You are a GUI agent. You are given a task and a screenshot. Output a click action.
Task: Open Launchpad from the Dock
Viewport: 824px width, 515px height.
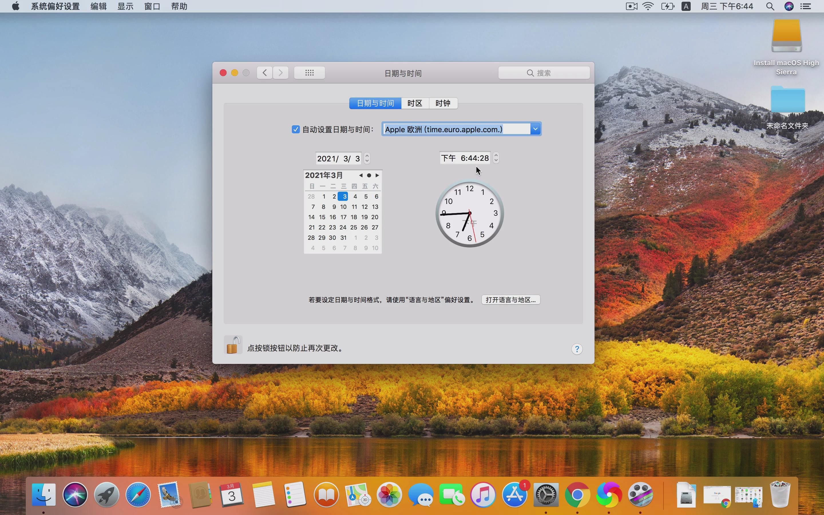(x=106, y=495)
